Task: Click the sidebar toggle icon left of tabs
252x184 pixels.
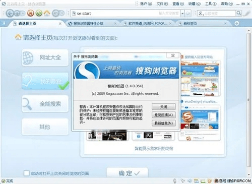Action: pos(3,23)
